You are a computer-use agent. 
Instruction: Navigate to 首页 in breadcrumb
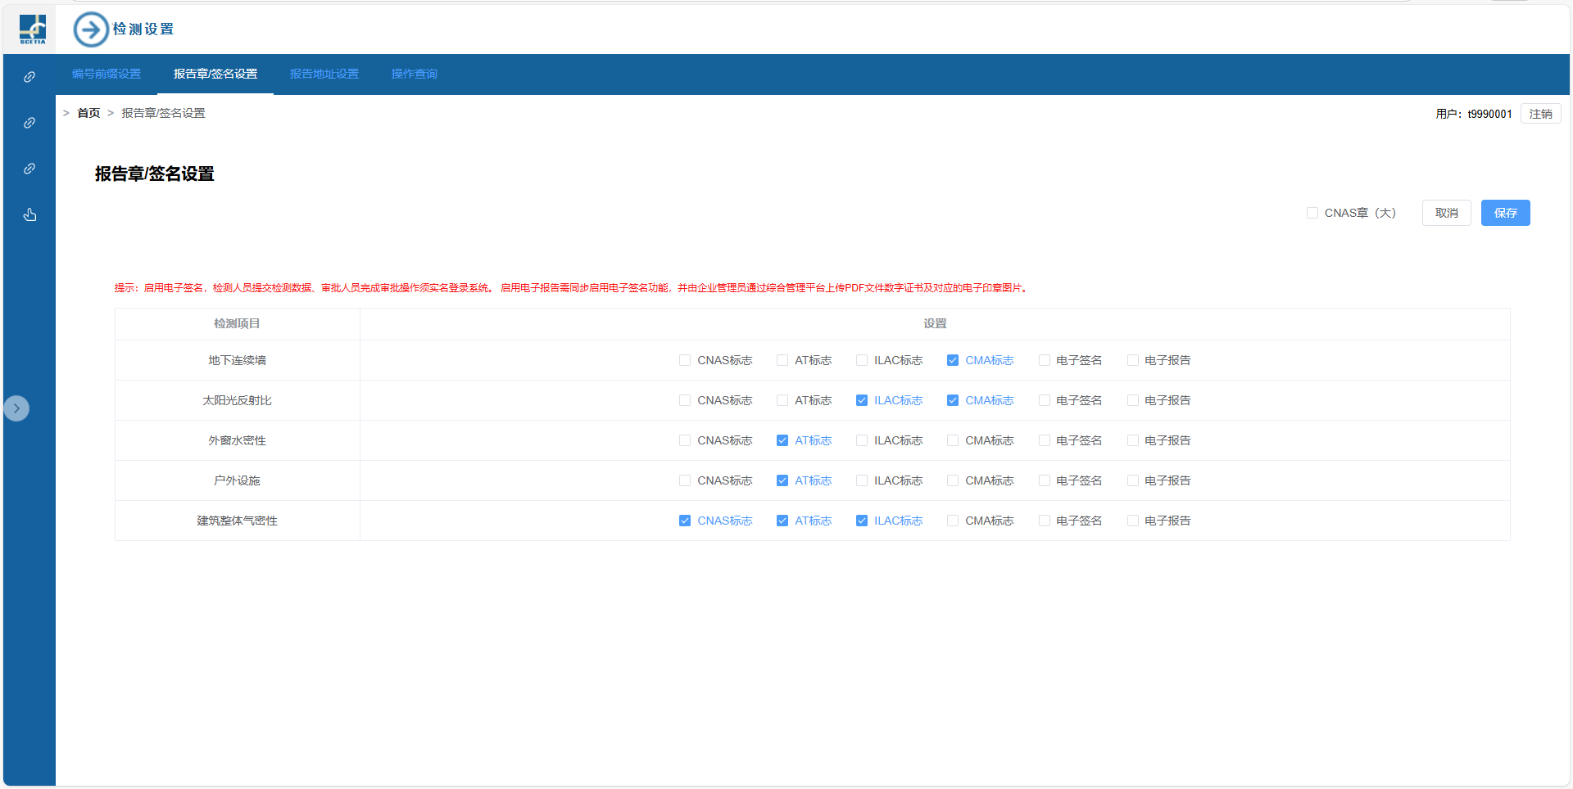pos(88,113)
